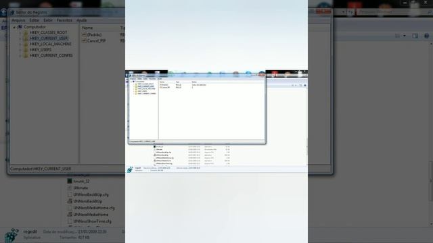Select large dimmed HKEY_CLASSES_ROOT tree key
The image size is (433, 243).
click(48, 32)
